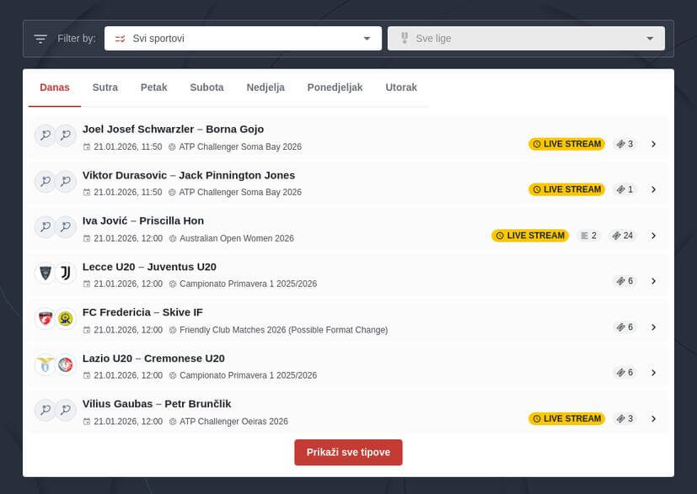Click FC Fredericia club crest
The height and width of the screenshot is (494, 697).
(45, 319)
